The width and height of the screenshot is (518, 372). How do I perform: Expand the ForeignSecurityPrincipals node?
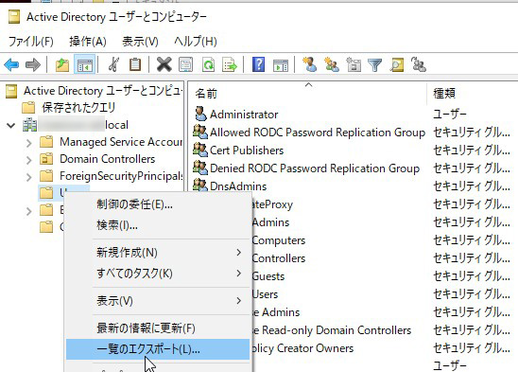(29, 177)
